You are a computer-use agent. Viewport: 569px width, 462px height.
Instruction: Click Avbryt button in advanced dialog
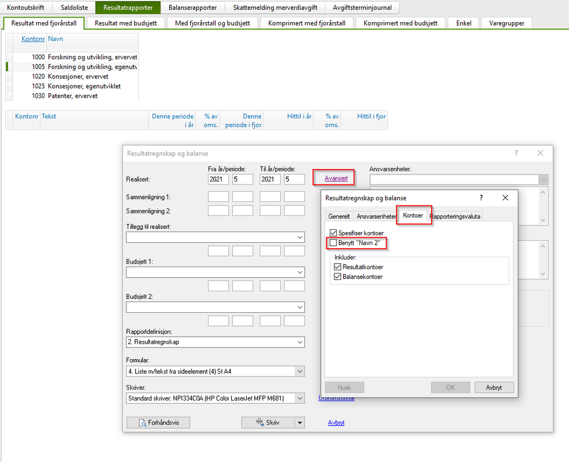coord(494,387)
